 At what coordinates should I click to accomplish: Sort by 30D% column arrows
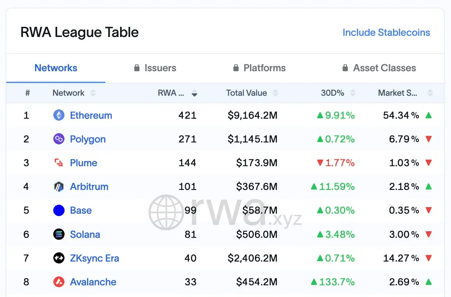click(353, 93)
